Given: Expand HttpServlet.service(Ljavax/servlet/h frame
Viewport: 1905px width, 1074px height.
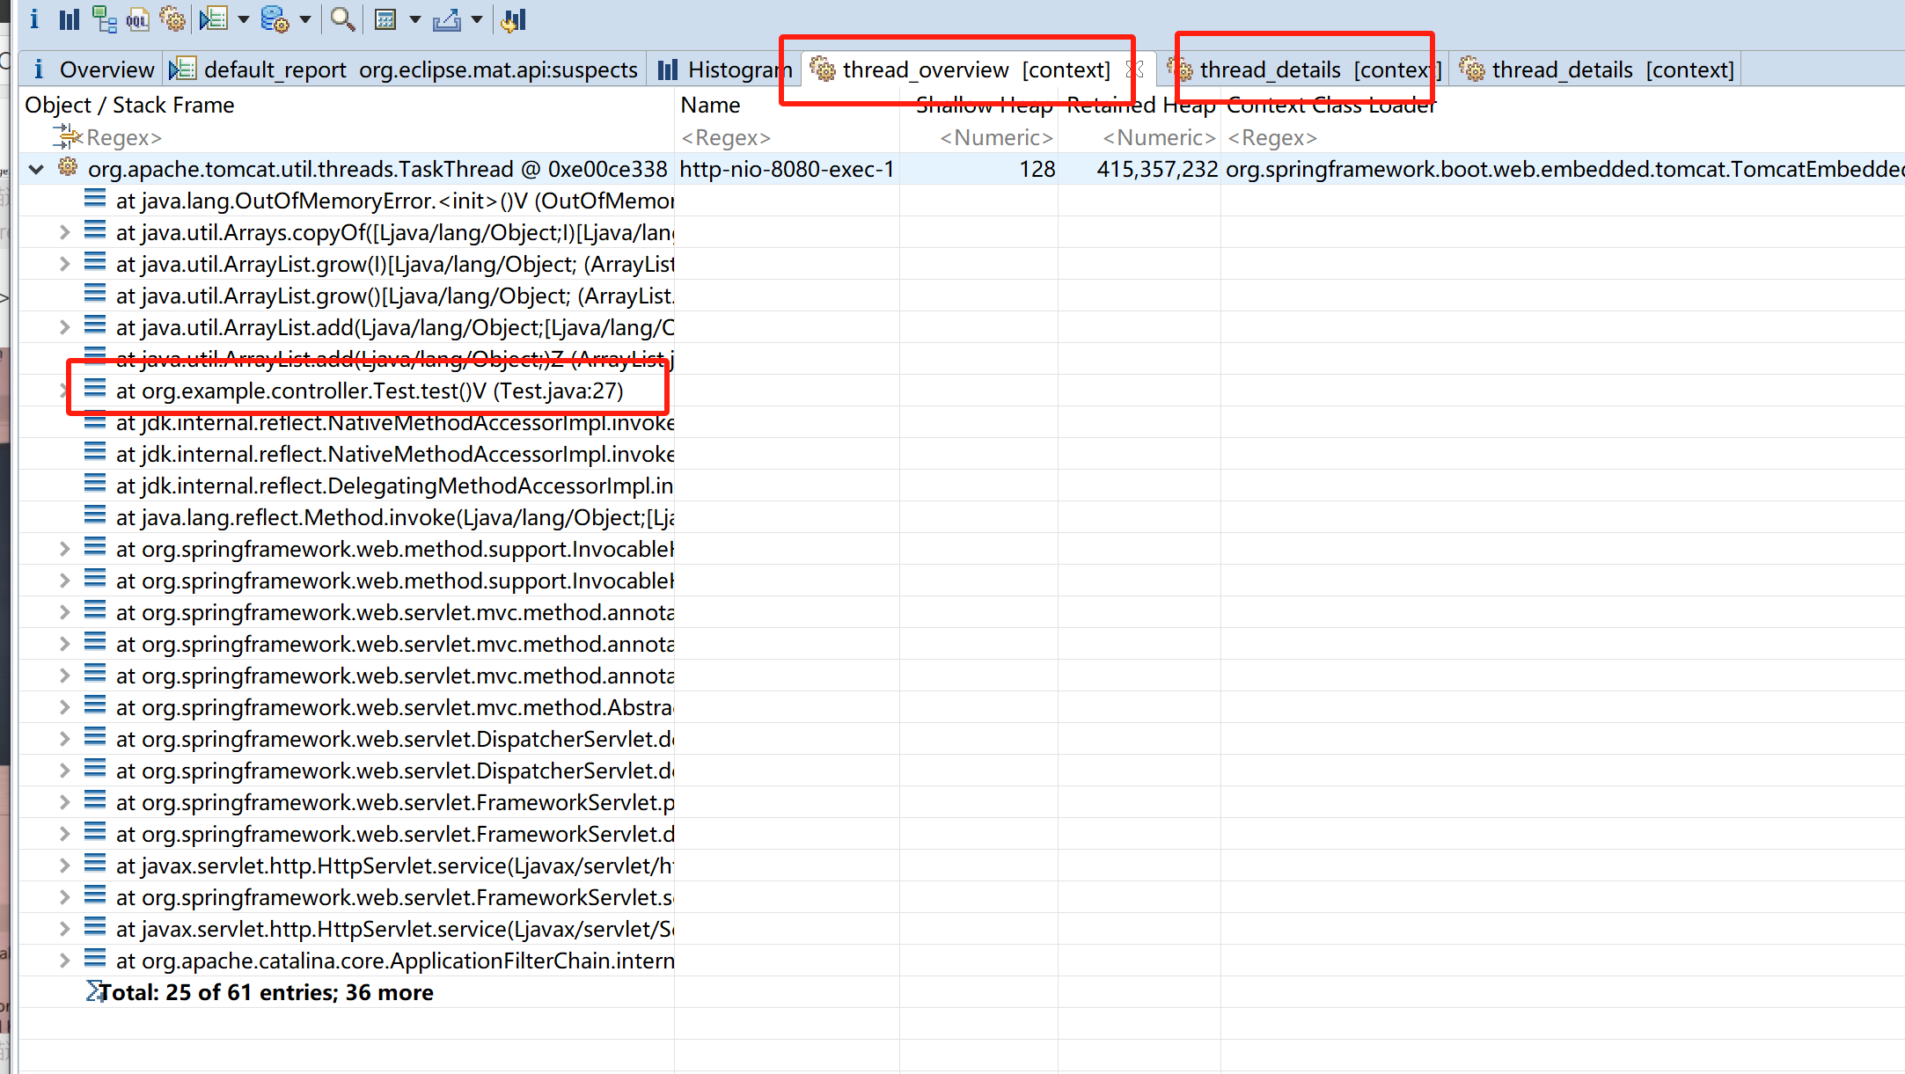Looking at the screenshot, I should 64,866.
